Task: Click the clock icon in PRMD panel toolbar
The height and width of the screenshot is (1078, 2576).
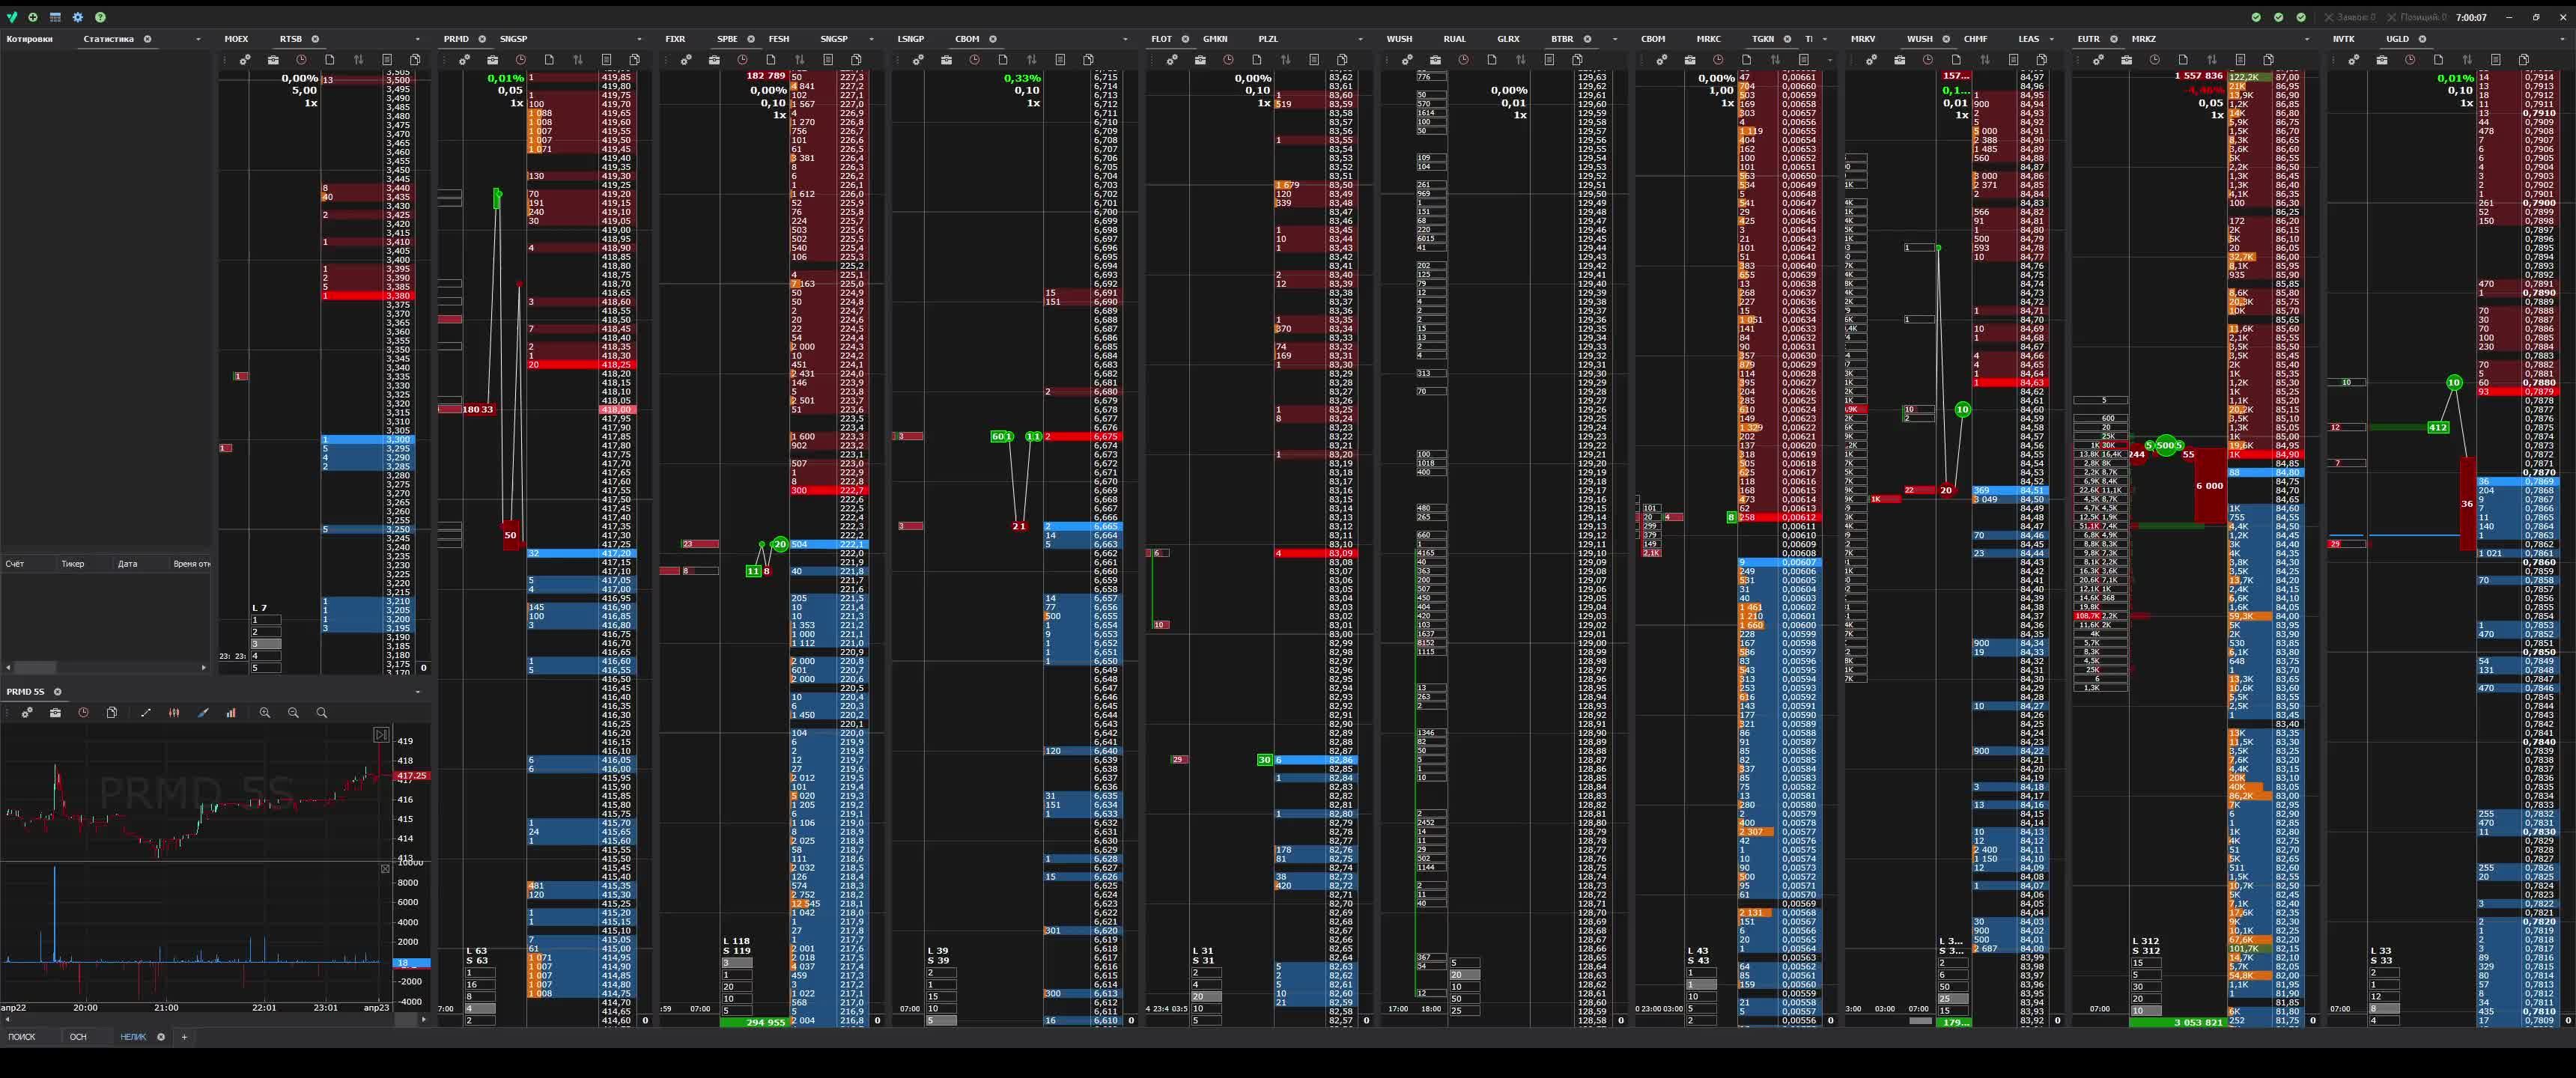Action: 521,60
